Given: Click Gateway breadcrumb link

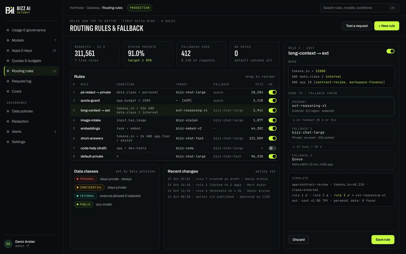Looking at the screenshot, I should tap(93, 8).
